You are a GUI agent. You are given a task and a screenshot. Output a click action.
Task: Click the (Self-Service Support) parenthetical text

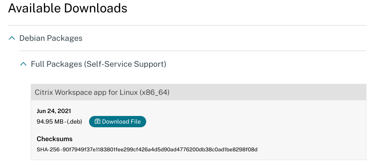point(125,64)
